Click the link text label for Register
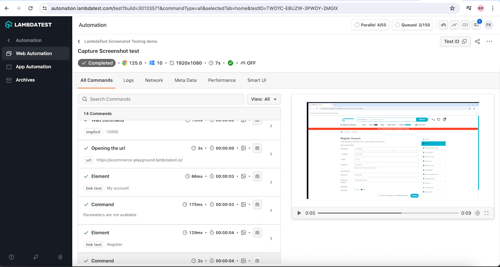 (x=94, y=244)
